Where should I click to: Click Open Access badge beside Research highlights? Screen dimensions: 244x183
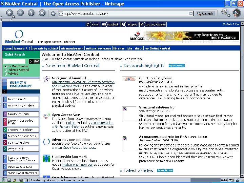pos(177,66)
